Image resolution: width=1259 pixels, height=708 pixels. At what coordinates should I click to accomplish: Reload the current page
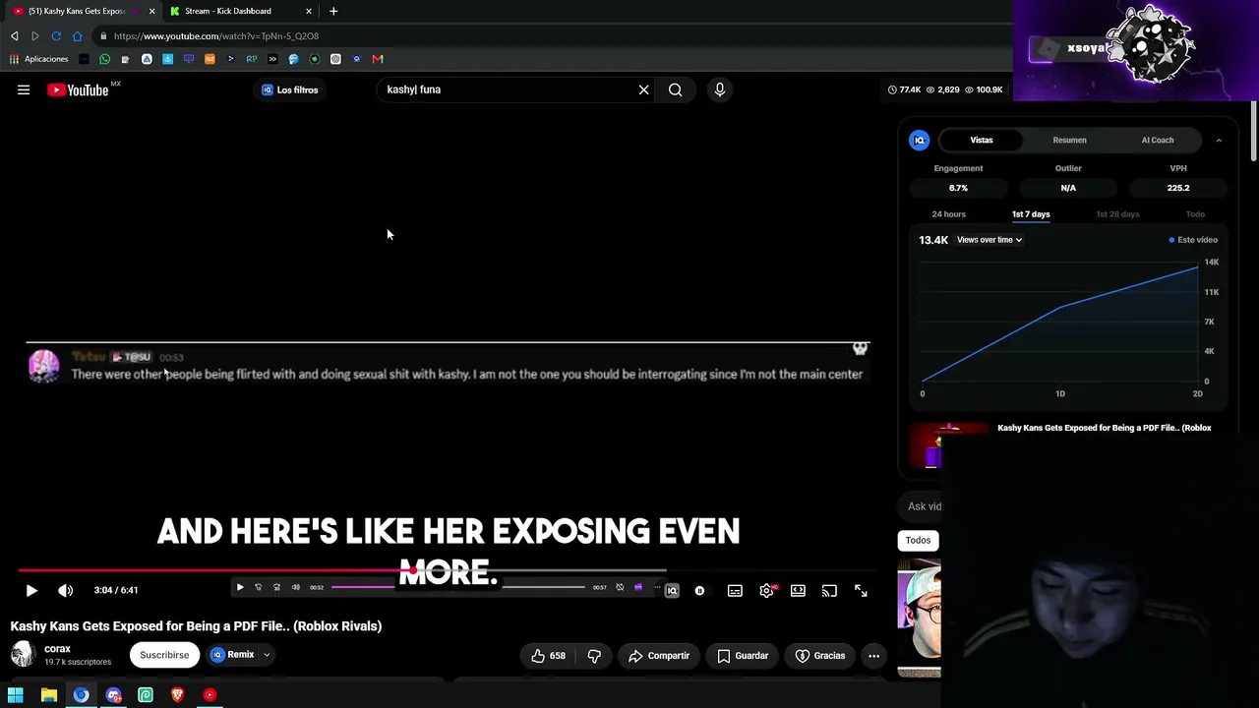56,36
